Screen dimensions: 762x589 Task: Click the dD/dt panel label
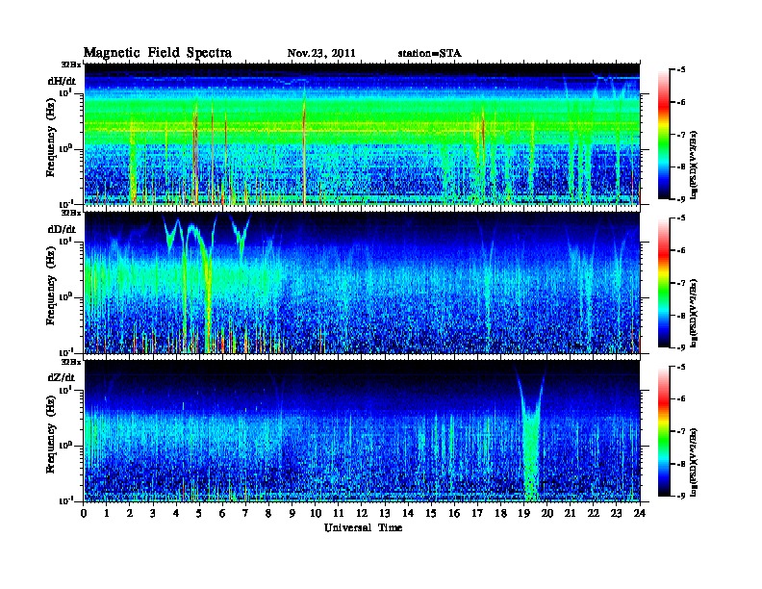tap(62, 229)
